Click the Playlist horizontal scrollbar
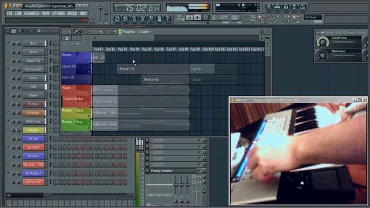 (126, 38)
